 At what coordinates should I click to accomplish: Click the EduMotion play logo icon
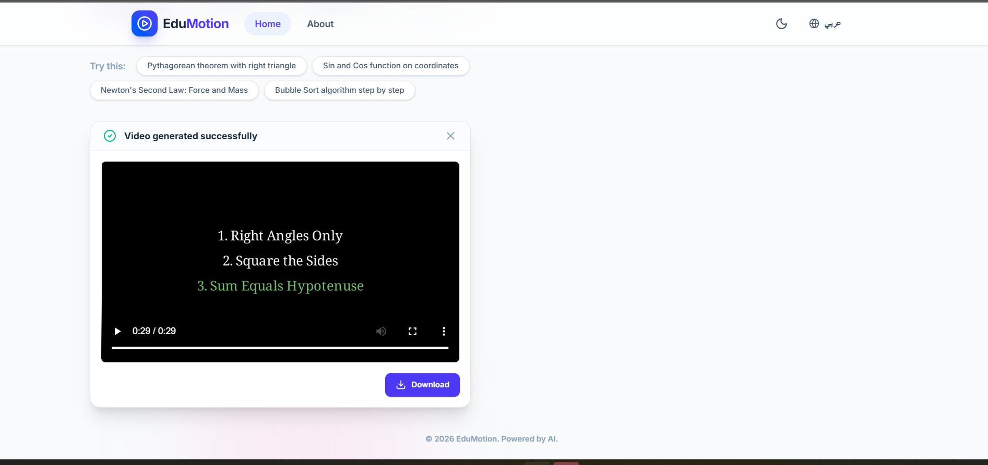(144, 23)
